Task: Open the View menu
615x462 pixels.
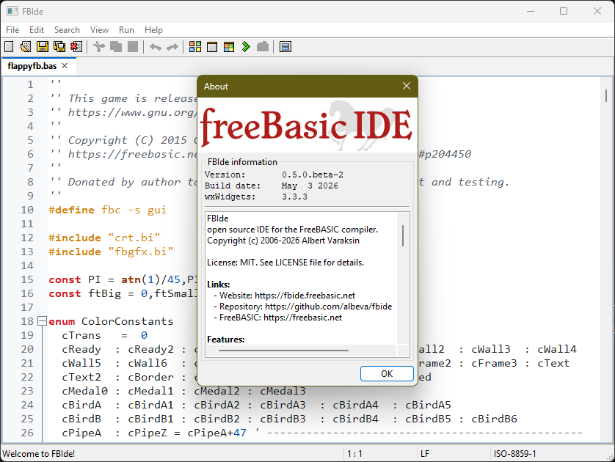Action: [x=99, y=30]
